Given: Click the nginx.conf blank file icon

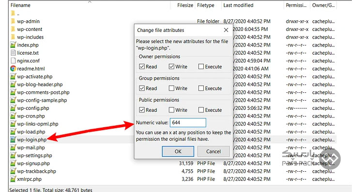Looking at the screenshot, I should [x=13, y=60].
